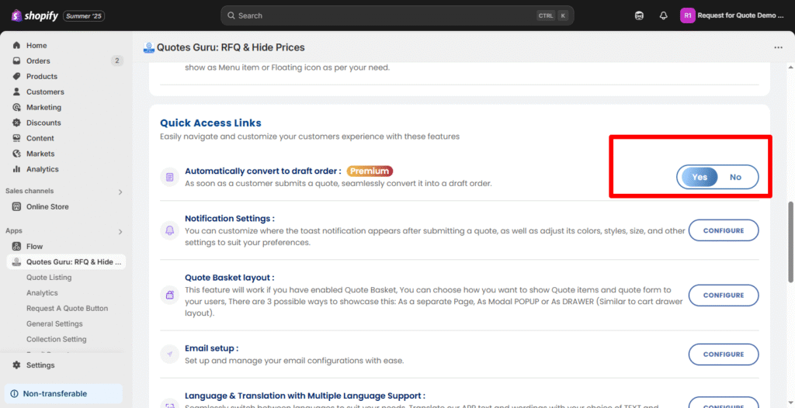Viewport: 795px width, 408px height.
Task: Click the Premium badge
Action: tap(370, 171)
